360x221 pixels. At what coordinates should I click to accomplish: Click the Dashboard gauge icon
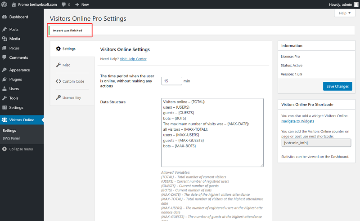(4, 17)
